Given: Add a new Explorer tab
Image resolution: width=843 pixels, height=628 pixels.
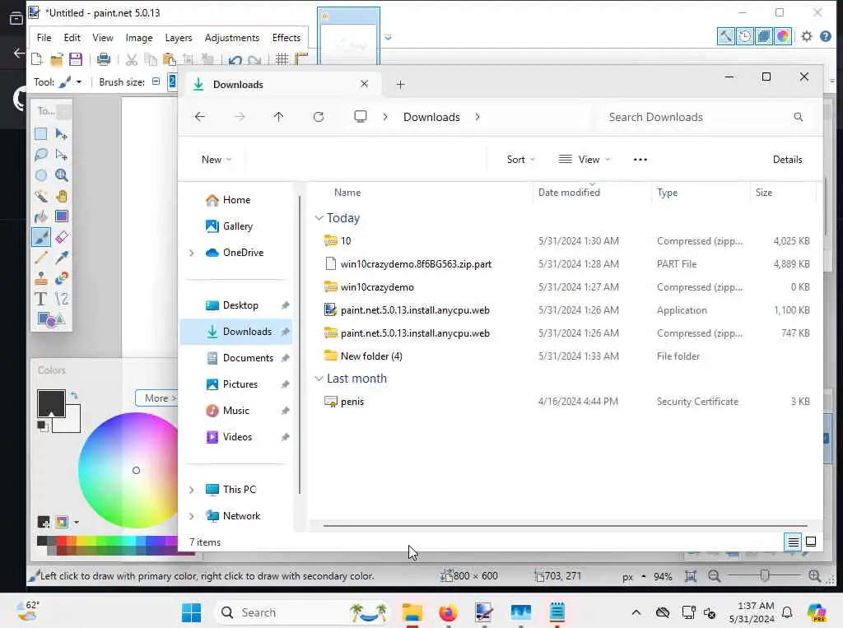Looking at the screenshot, I should [401, 85].
